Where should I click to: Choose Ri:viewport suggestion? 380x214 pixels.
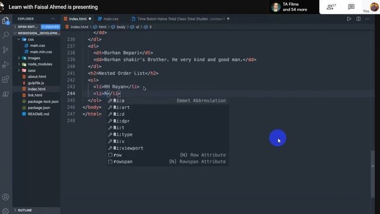pyautogui.click(x=167, y=148)
